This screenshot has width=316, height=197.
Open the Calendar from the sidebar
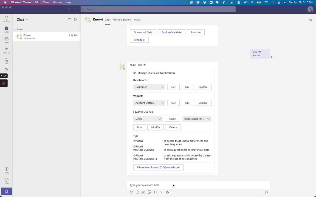click(7, 50)
